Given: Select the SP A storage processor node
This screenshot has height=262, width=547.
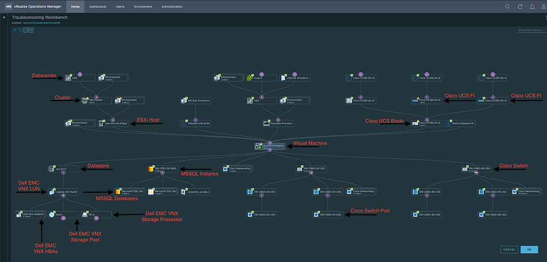Looking at the screenshot, I should 96,215.
